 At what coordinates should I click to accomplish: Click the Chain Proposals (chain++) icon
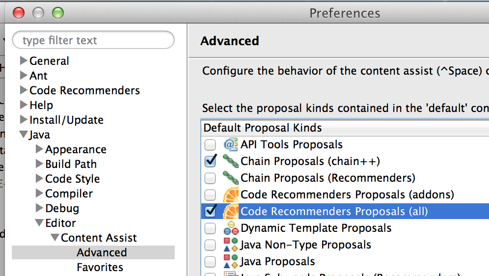tap(231, 162)
